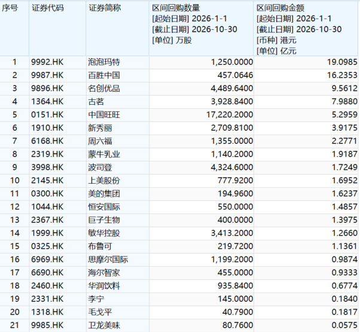Select stock code 1364.HK
The width and height of the screenshot is (360, 332).
(47, 102)
